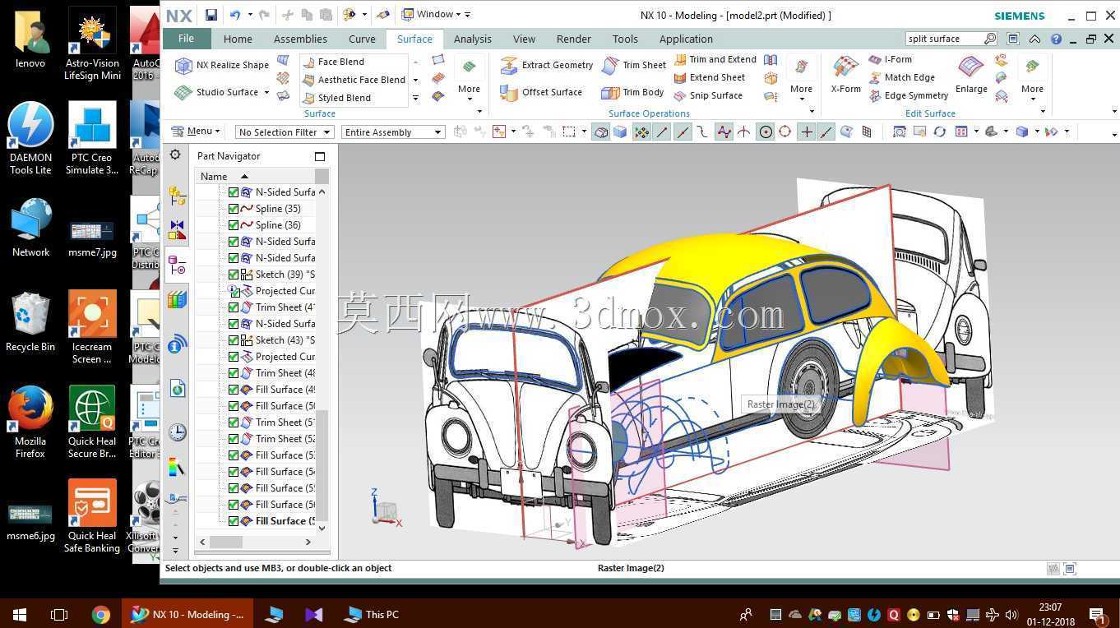Open the Constraint Navigator sidebar icon
Screen dimensions: 1120x628
(x=177, y=230)
